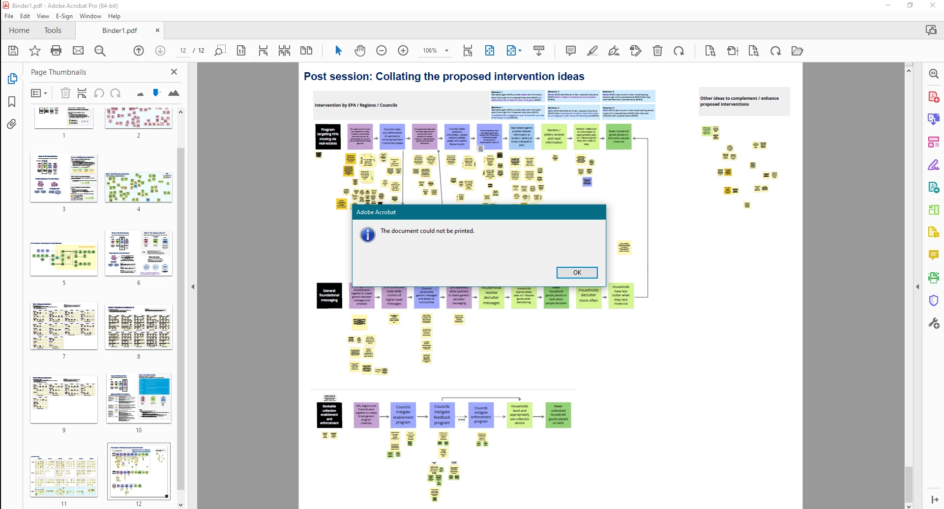The height and width of the screenshot is (509, 944).
Task: Open the Find text magnifier tool
Action: 100,51
